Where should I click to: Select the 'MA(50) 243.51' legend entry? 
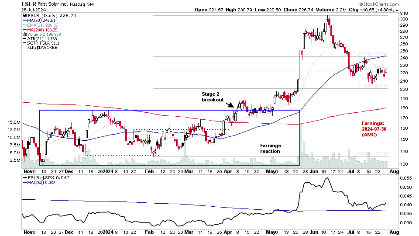(41, 21)
